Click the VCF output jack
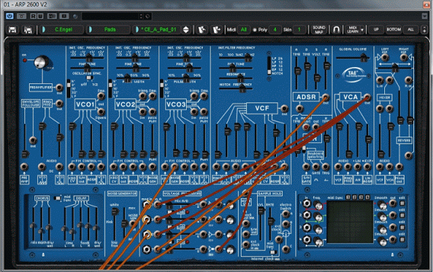Viewport: 433px width, 272px height. click(284, 108)
